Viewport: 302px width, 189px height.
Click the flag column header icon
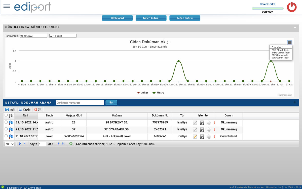(x=11, y=116)
